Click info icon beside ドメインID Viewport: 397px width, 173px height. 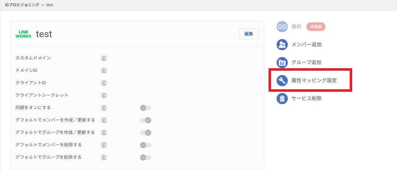(104, 71)
